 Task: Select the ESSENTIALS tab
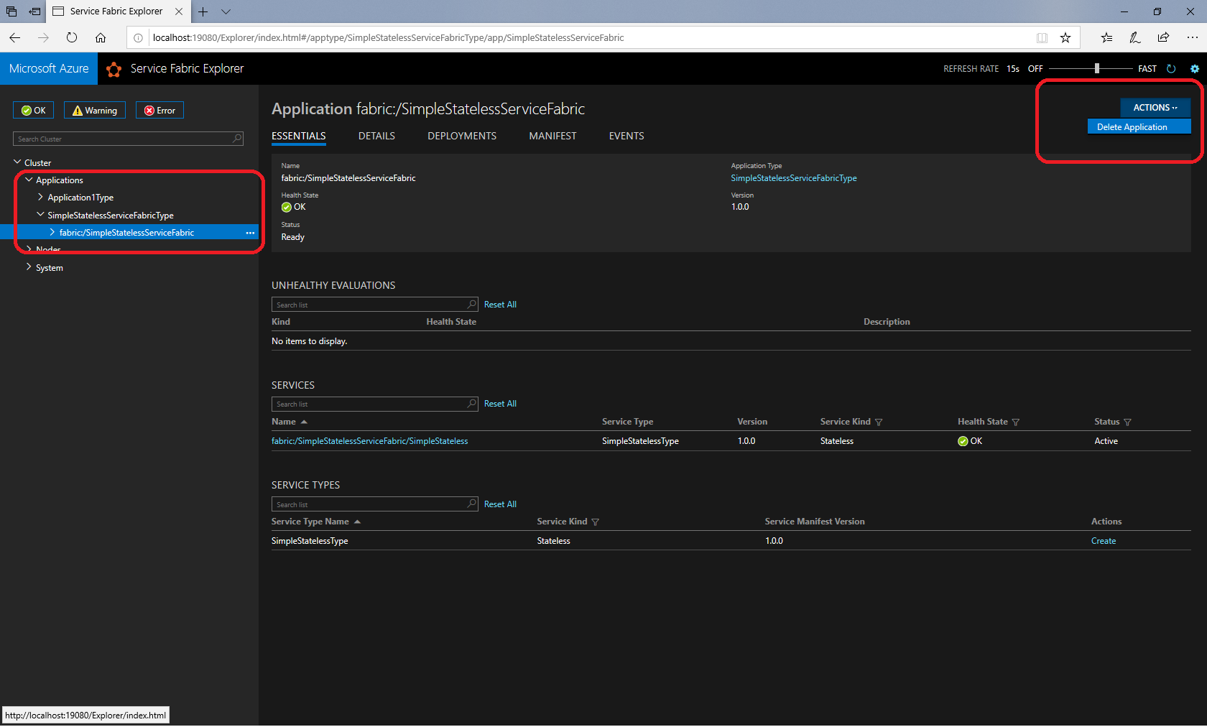299,136
